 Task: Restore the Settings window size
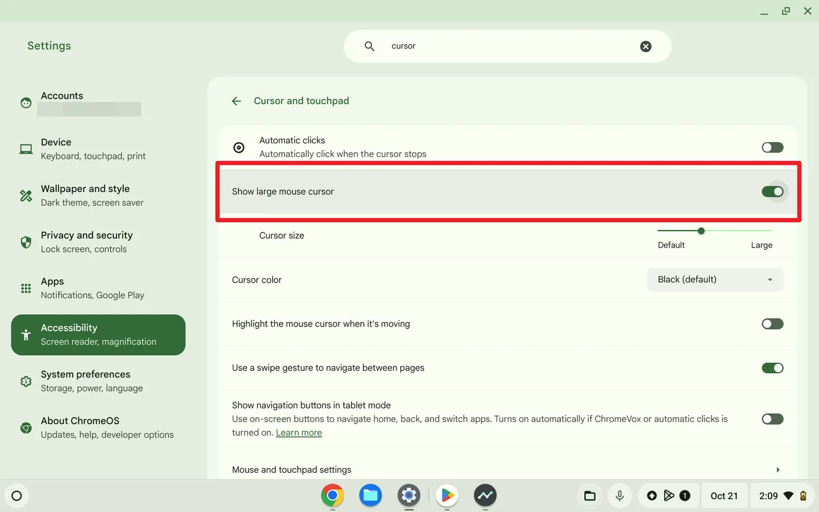786,11
